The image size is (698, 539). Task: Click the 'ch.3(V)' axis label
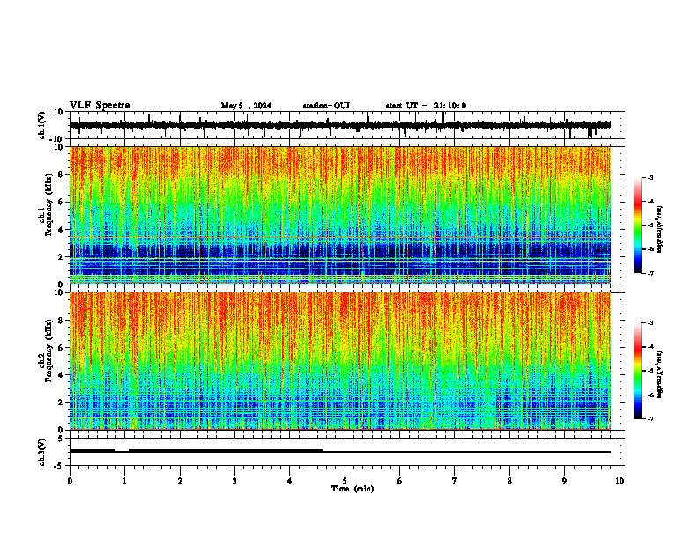41,452
